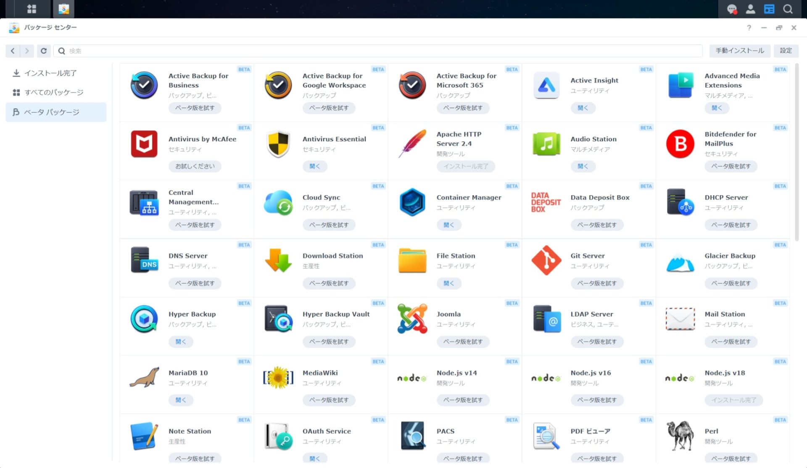Image resolution: width=807 pixels, height=468 pixels.
Task: Click the MariaDB 10 seal icon
Action: pos(144,377)
